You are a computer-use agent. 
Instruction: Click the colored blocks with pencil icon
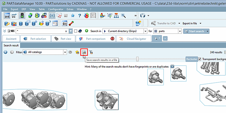pyautogui.click(x=102, y=15)
